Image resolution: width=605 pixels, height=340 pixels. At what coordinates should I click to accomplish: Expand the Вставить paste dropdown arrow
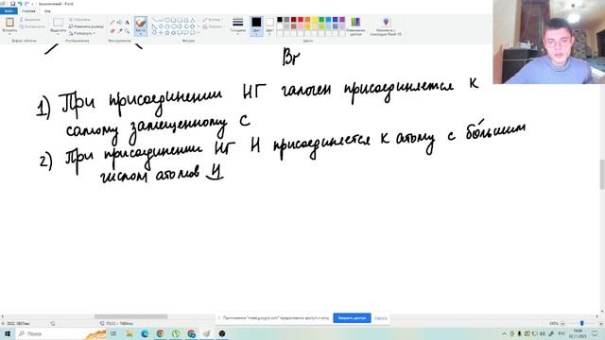pos(9,34)
